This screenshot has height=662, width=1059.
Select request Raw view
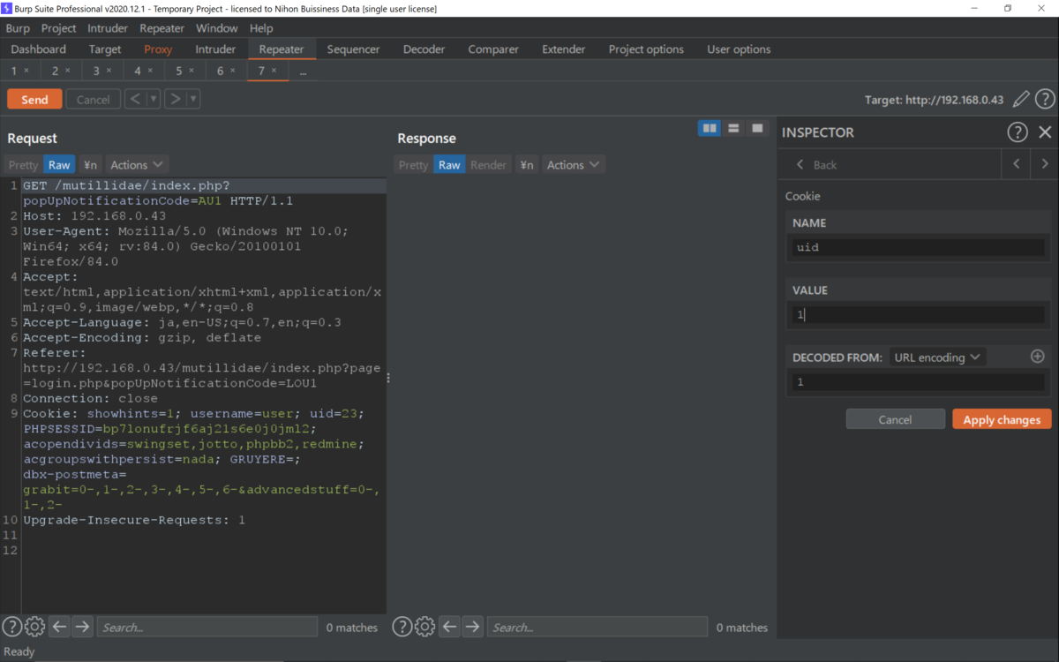click(59, 165)
